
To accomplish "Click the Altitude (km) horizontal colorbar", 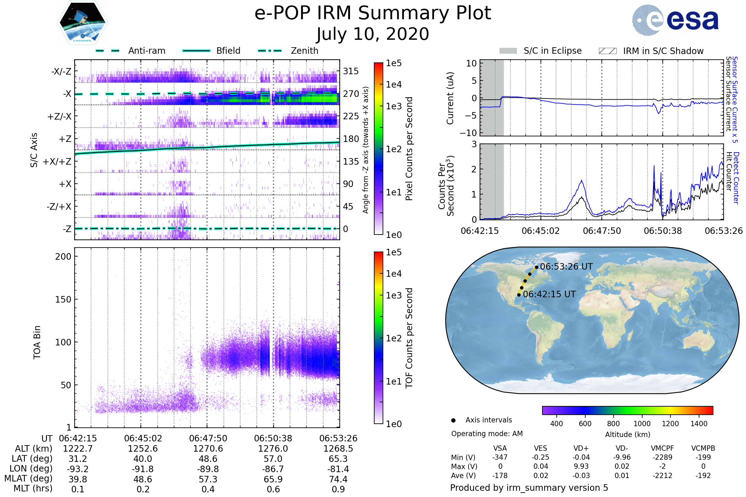I will (x=627, y=410).
